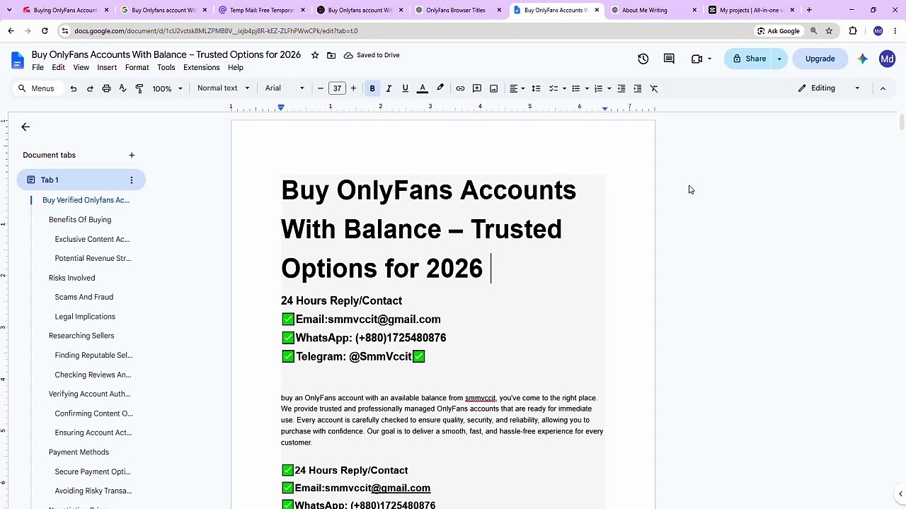Screen dimensions: 906x509
Task: Open the Insert menu
Action: (107, 68)
